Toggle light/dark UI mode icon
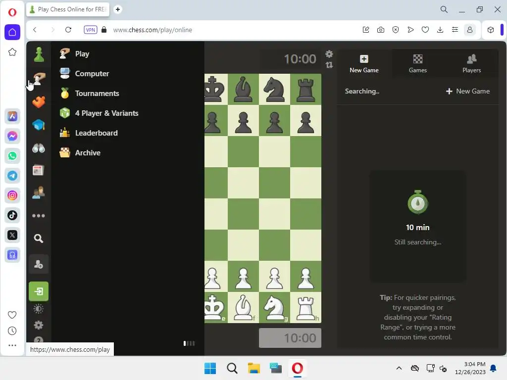 tap(39, 309)
